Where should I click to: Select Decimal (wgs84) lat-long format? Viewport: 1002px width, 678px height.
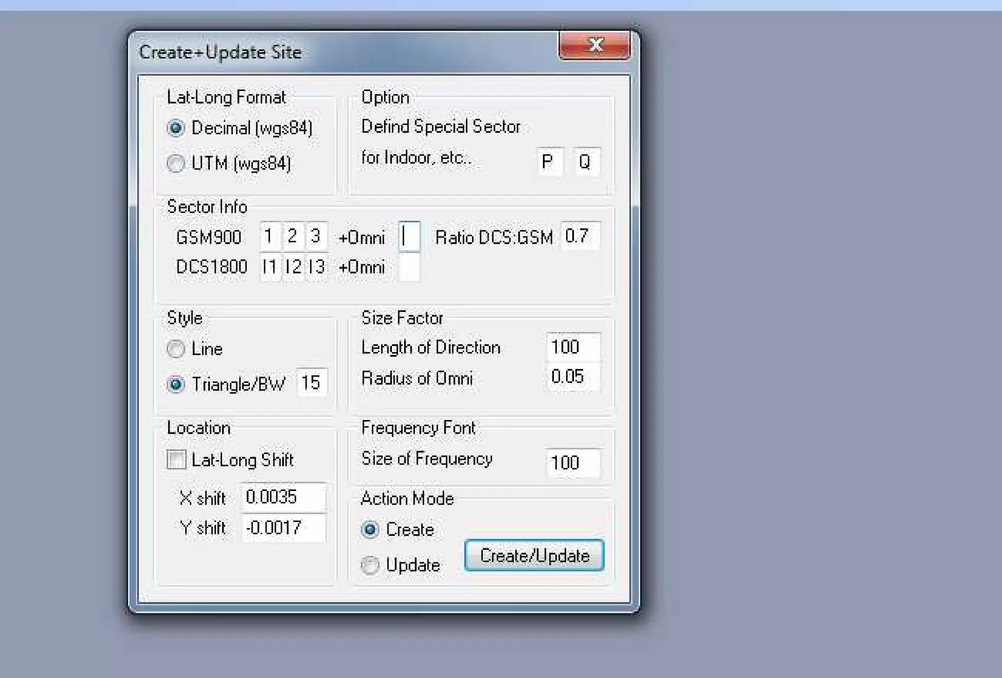point(176,128)
